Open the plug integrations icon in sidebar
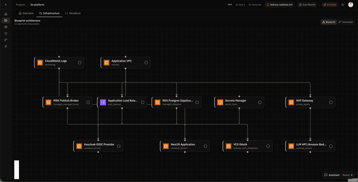 [6, 46]
